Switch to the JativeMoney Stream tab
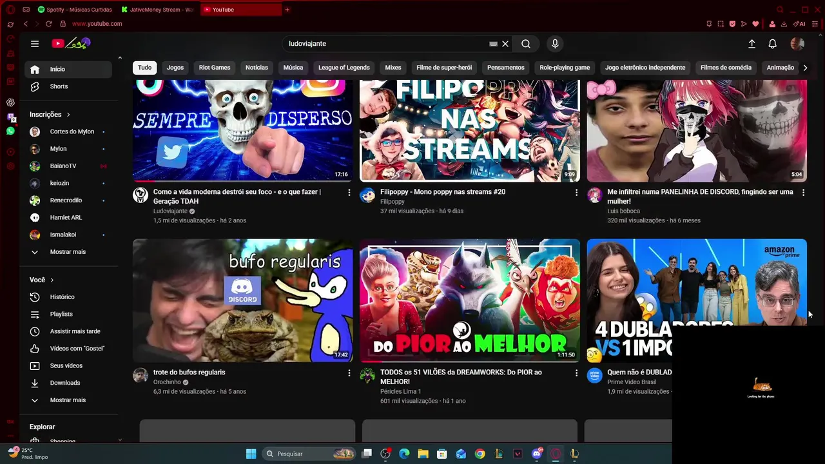 pos(158,10)
